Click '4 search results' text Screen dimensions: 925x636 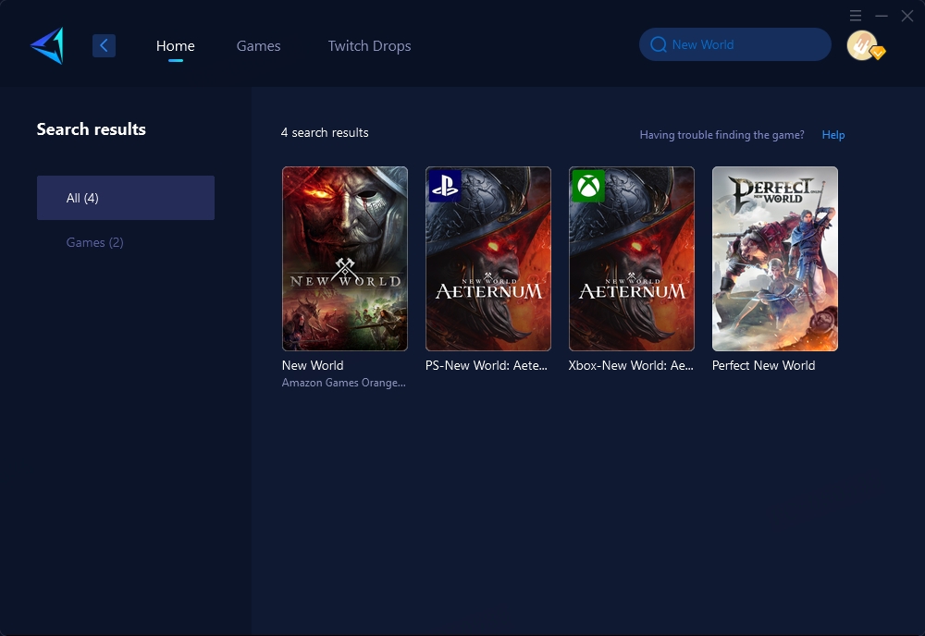(x=325, y=132)
